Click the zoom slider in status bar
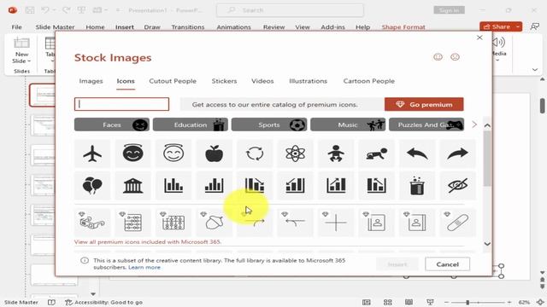The width and height of the screenshot is (547, 307). (x=478, y=302)
